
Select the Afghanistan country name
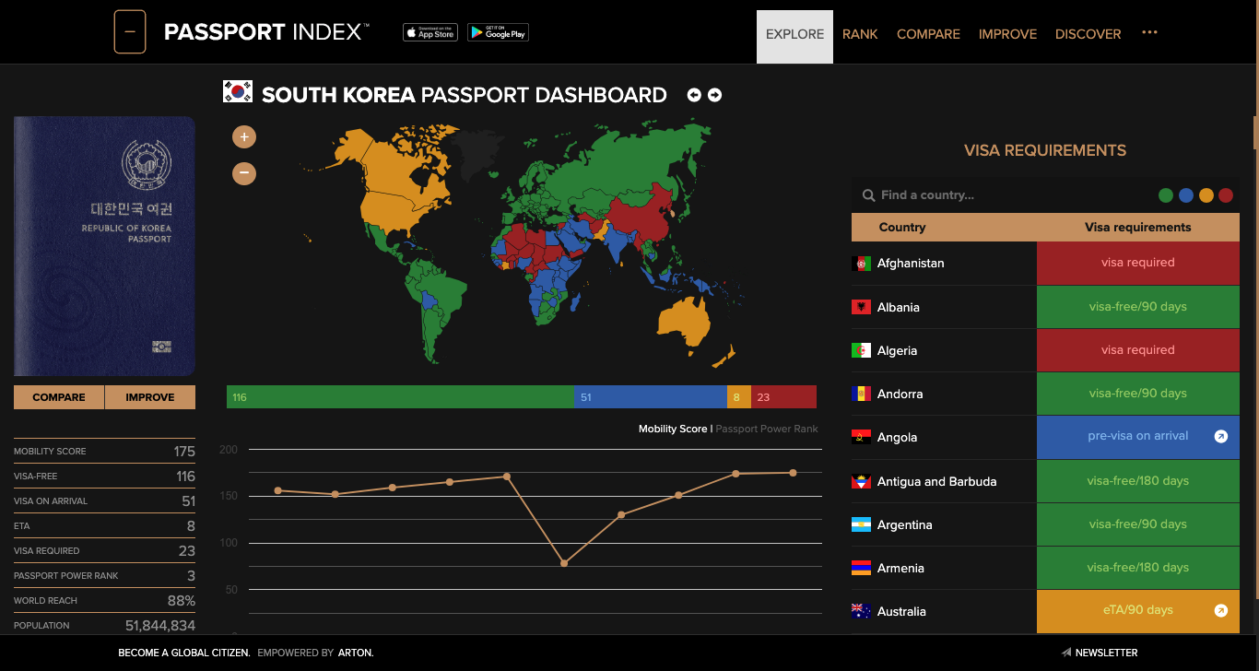click(911, 264)
